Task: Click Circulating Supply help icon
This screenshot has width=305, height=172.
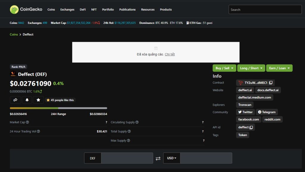Action: pos(137,122)
